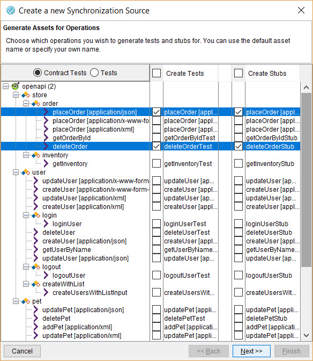Click the deleteUser operation arrow icon

pos(36,233)
